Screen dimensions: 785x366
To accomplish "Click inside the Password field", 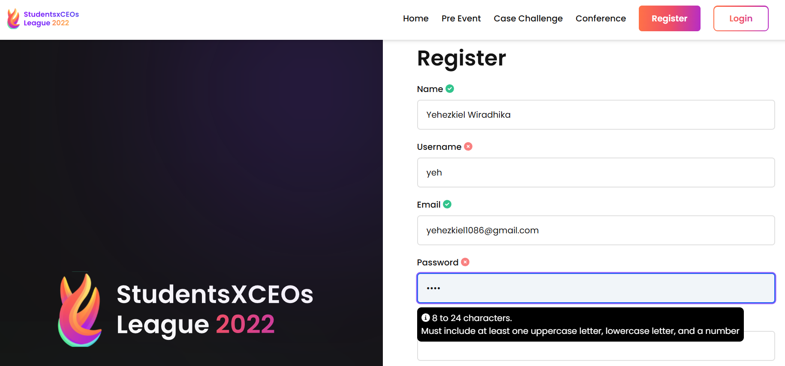I will (596, 288).
